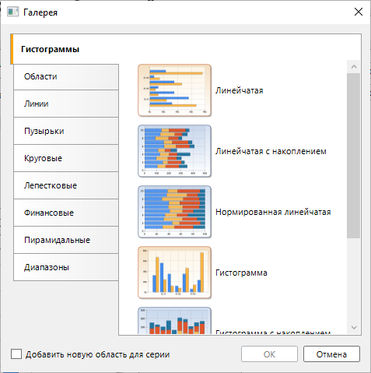Select the Пирамидальные category
This screenshot has height=373, width=371.
[66, 240]
